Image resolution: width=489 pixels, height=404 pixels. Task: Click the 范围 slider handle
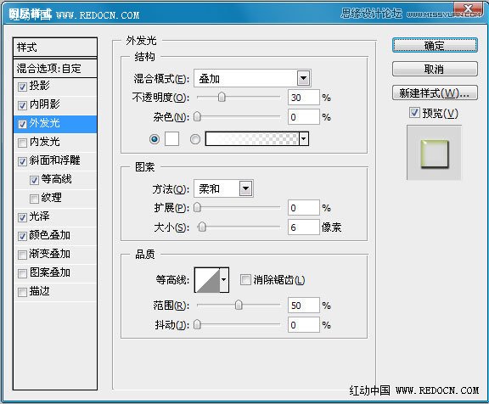[239, 305]
